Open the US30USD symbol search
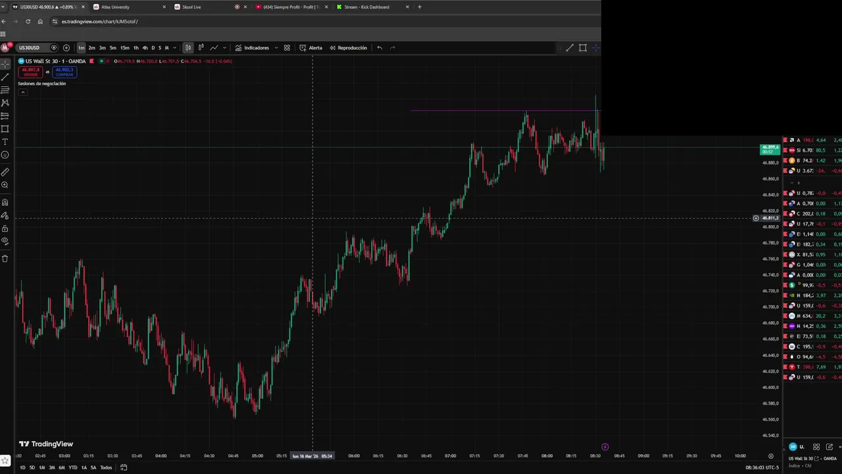 click(29, 47)
